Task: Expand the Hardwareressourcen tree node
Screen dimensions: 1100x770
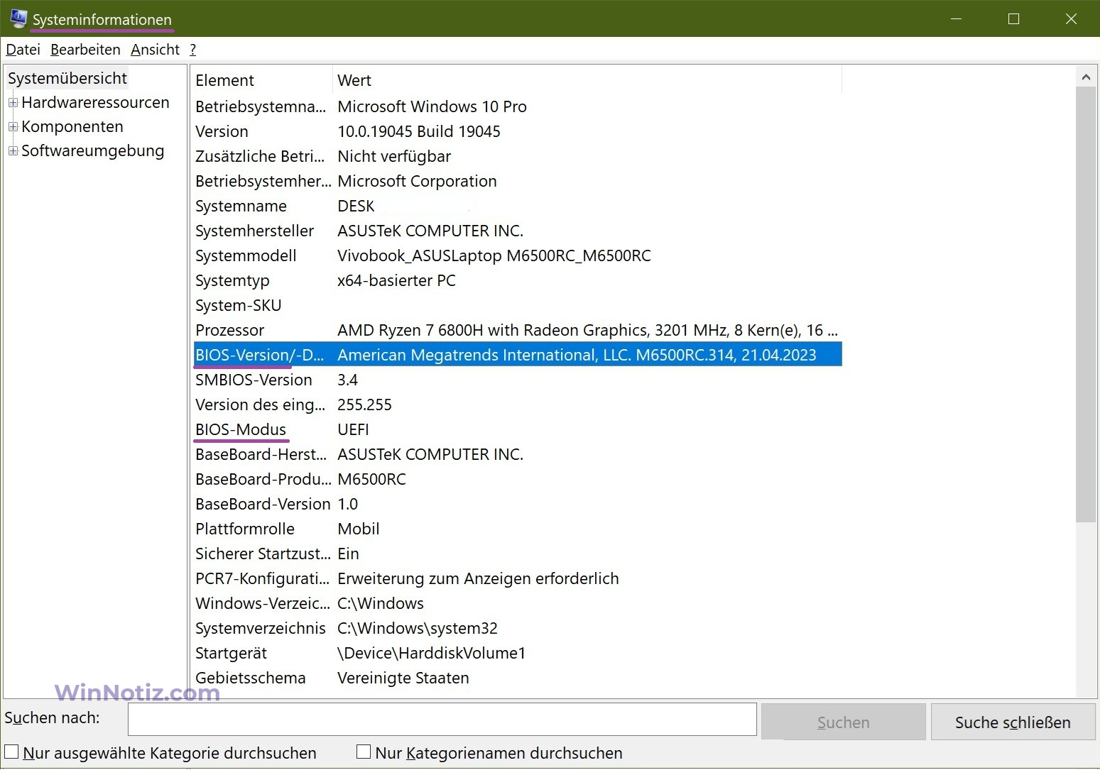Action: [x=13, y=103]
